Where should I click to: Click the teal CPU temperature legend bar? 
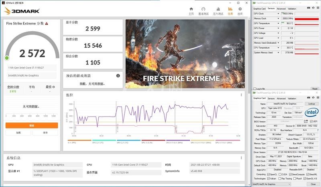click(x=104, y=141)
